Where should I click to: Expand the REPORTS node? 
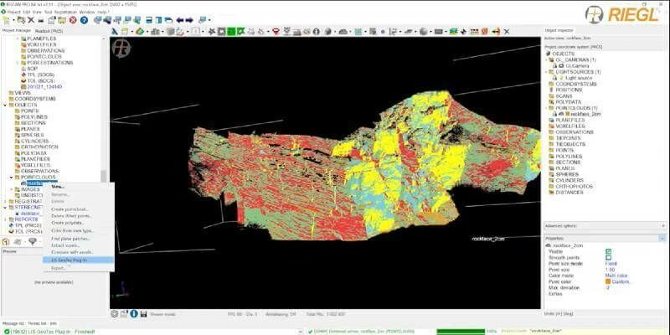point(5,219)
